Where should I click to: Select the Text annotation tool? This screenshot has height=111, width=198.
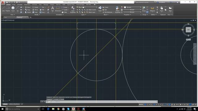(x=53, y=9)
